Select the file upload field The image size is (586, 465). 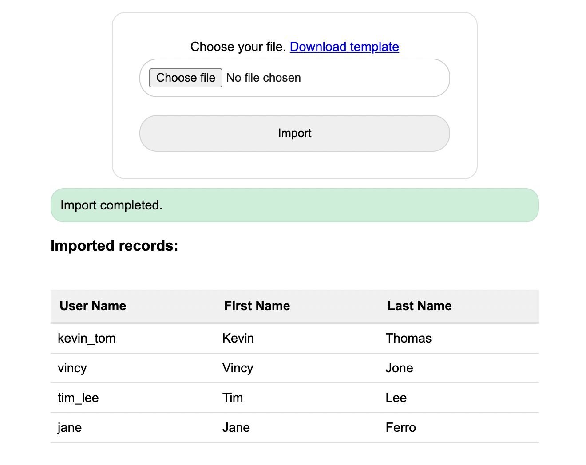click(x=294, y=78)
